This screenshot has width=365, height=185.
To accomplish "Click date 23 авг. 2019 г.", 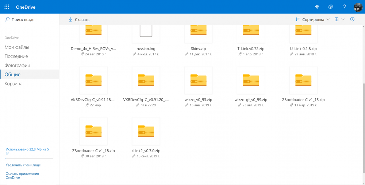I will point(253,105).
